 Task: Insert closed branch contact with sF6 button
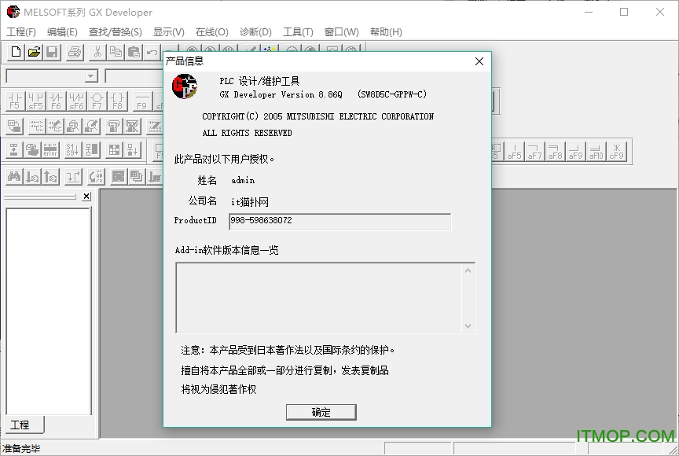click(x=77, y=101)
